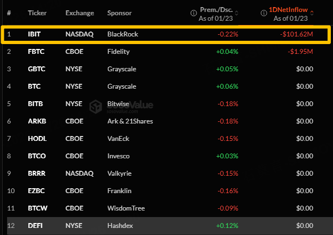Click the info icon beside Prem./Dsc. header
The image size is (333, 235).
[x=193, y=13]
